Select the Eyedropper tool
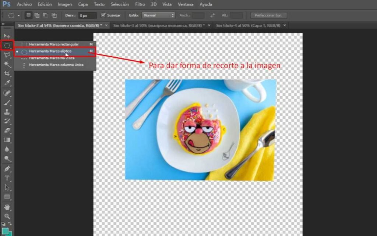 click(x=7, y=83)
